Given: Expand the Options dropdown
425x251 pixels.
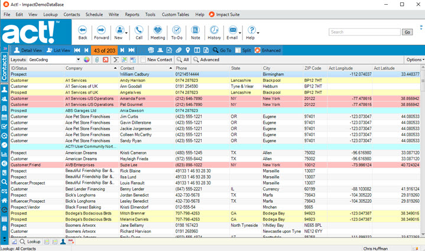Looking at the screenshot, I should pos(415,60).
